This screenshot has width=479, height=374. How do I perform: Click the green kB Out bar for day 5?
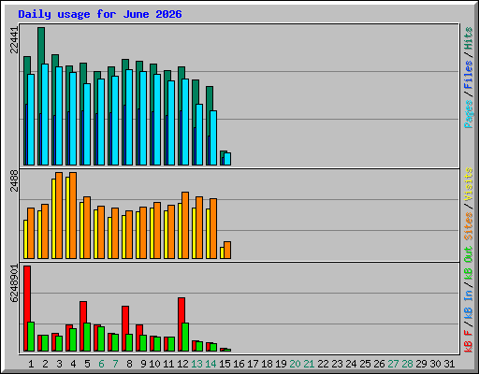pyautogui.click(x=87, y=337)
